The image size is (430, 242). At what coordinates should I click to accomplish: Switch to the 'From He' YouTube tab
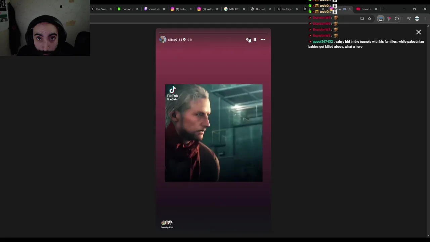coord(367,9)
